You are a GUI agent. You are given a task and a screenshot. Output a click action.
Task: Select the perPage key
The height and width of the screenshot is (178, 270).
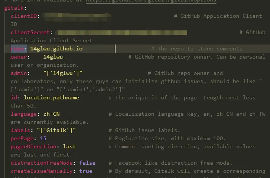(22, 138)
